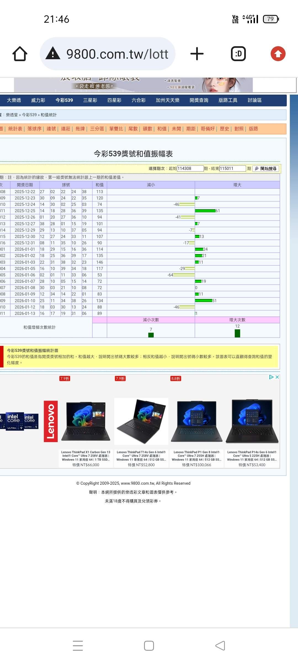Image resolution: width=298 pixels, height=664 pixels.
Task: Tap Android recent apps menu icon
Action: 78,645
